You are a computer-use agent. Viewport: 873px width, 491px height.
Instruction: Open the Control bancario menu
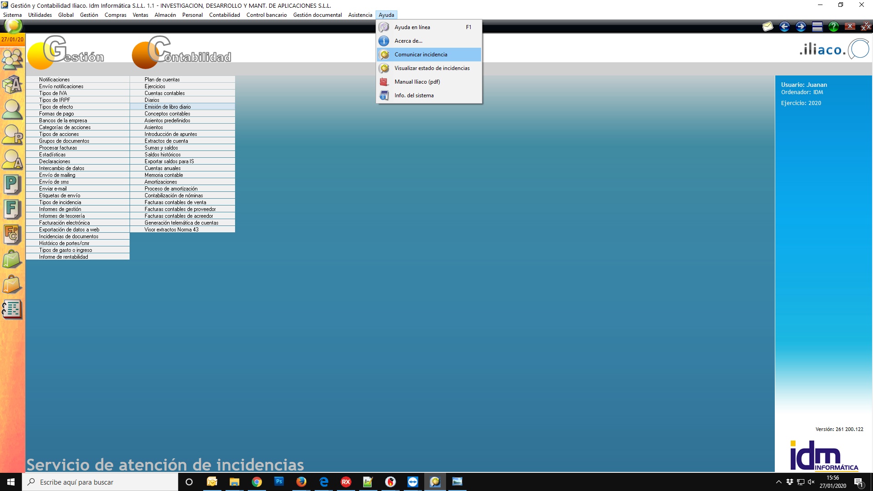pyautogui.click(x=266, y=15)
